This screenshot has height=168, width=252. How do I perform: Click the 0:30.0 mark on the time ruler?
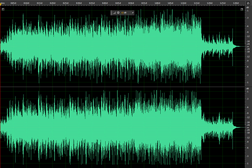coord(79,2)
